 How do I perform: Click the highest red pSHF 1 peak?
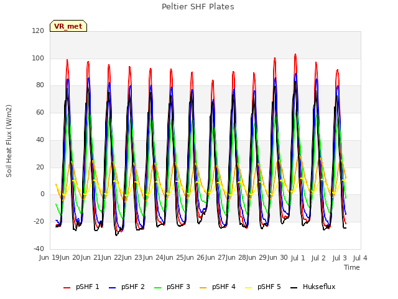(x=295, y=54)
